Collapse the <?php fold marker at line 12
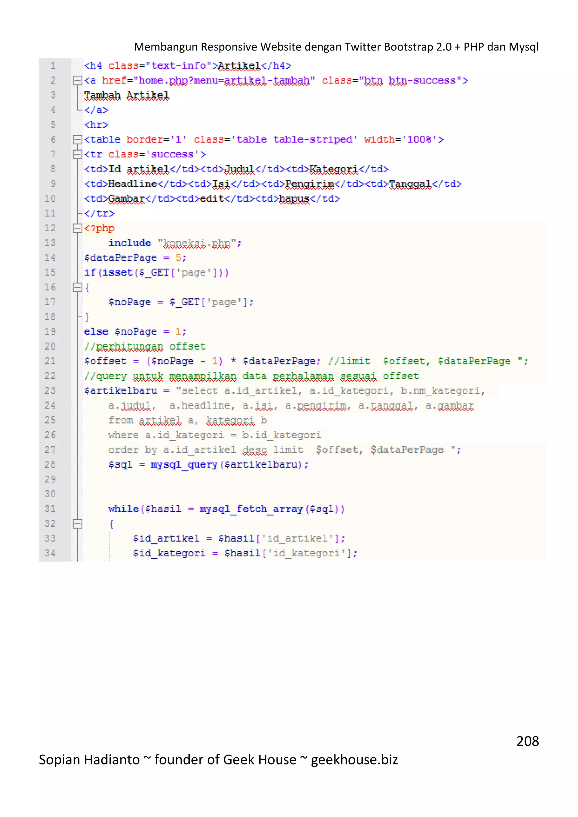This screenshot has width=578, height=817. 77,228
